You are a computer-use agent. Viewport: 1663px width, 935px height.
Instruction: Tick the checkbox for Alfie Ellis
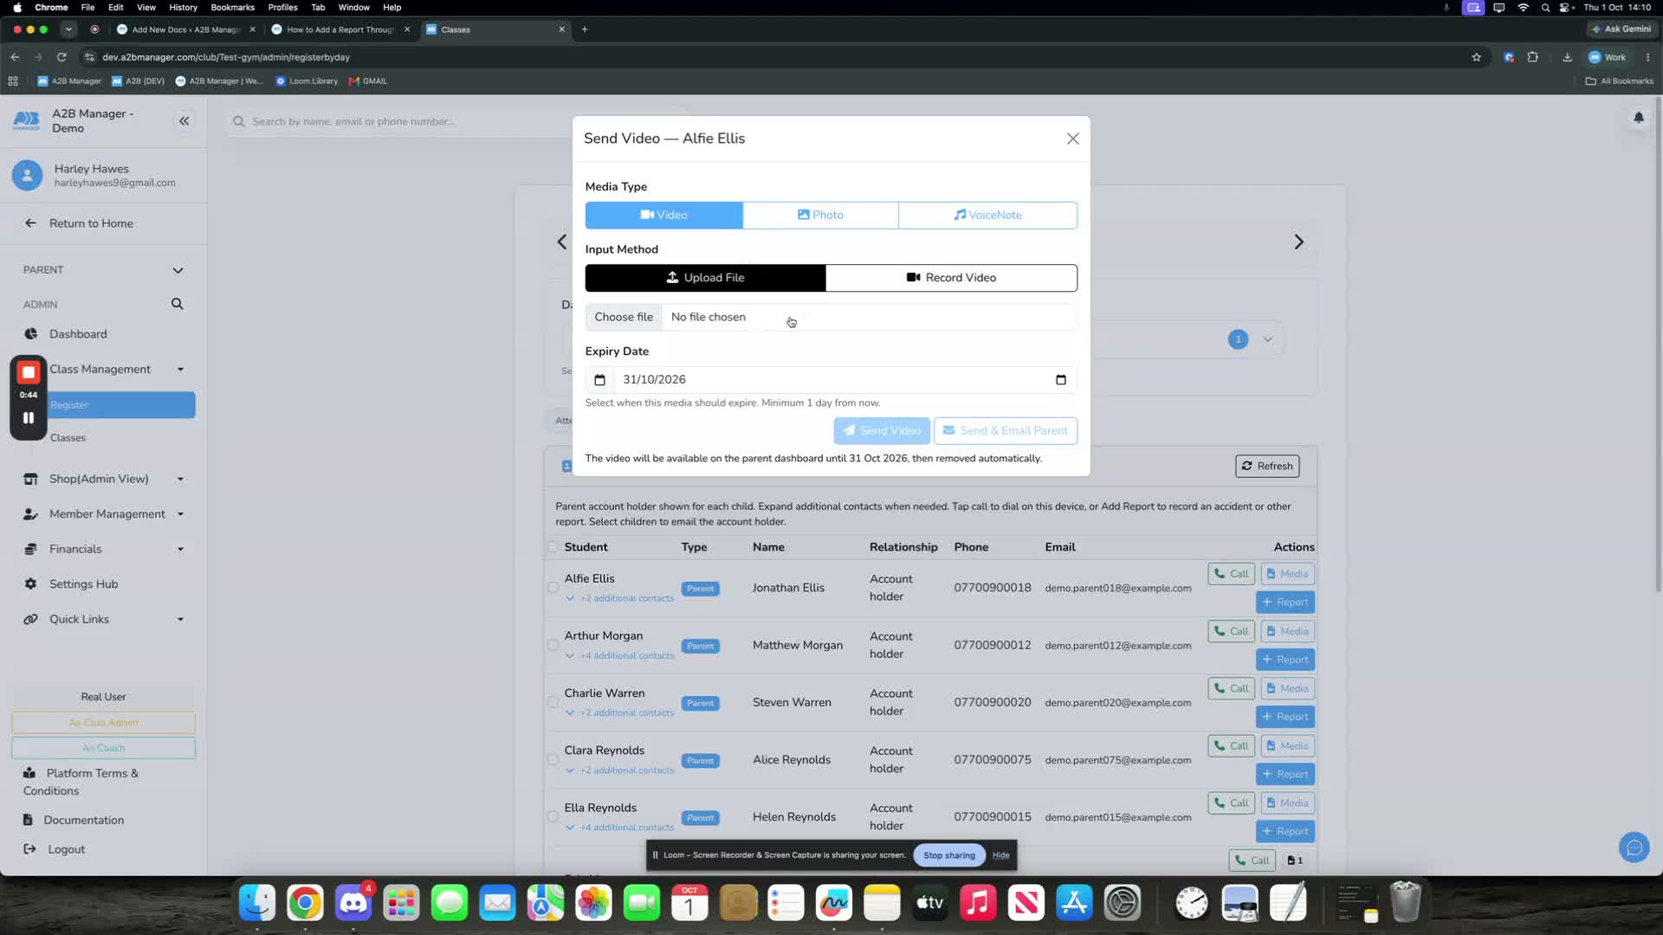click(553, 588)
